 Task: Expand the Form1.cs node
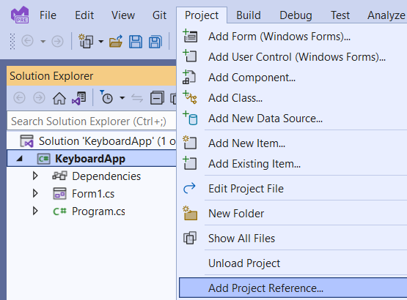(35, 193)
